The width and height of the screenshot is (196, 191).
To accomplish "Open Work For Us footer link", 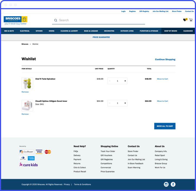I will [x=160, y=167].
